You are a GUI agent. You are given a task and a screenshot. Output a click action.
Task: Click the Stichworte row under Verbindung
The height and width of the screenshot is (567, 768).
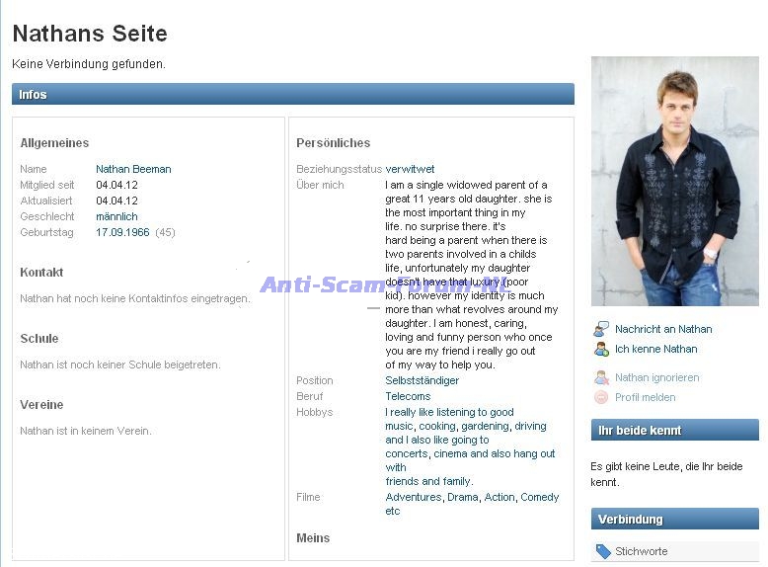point(675,551)
